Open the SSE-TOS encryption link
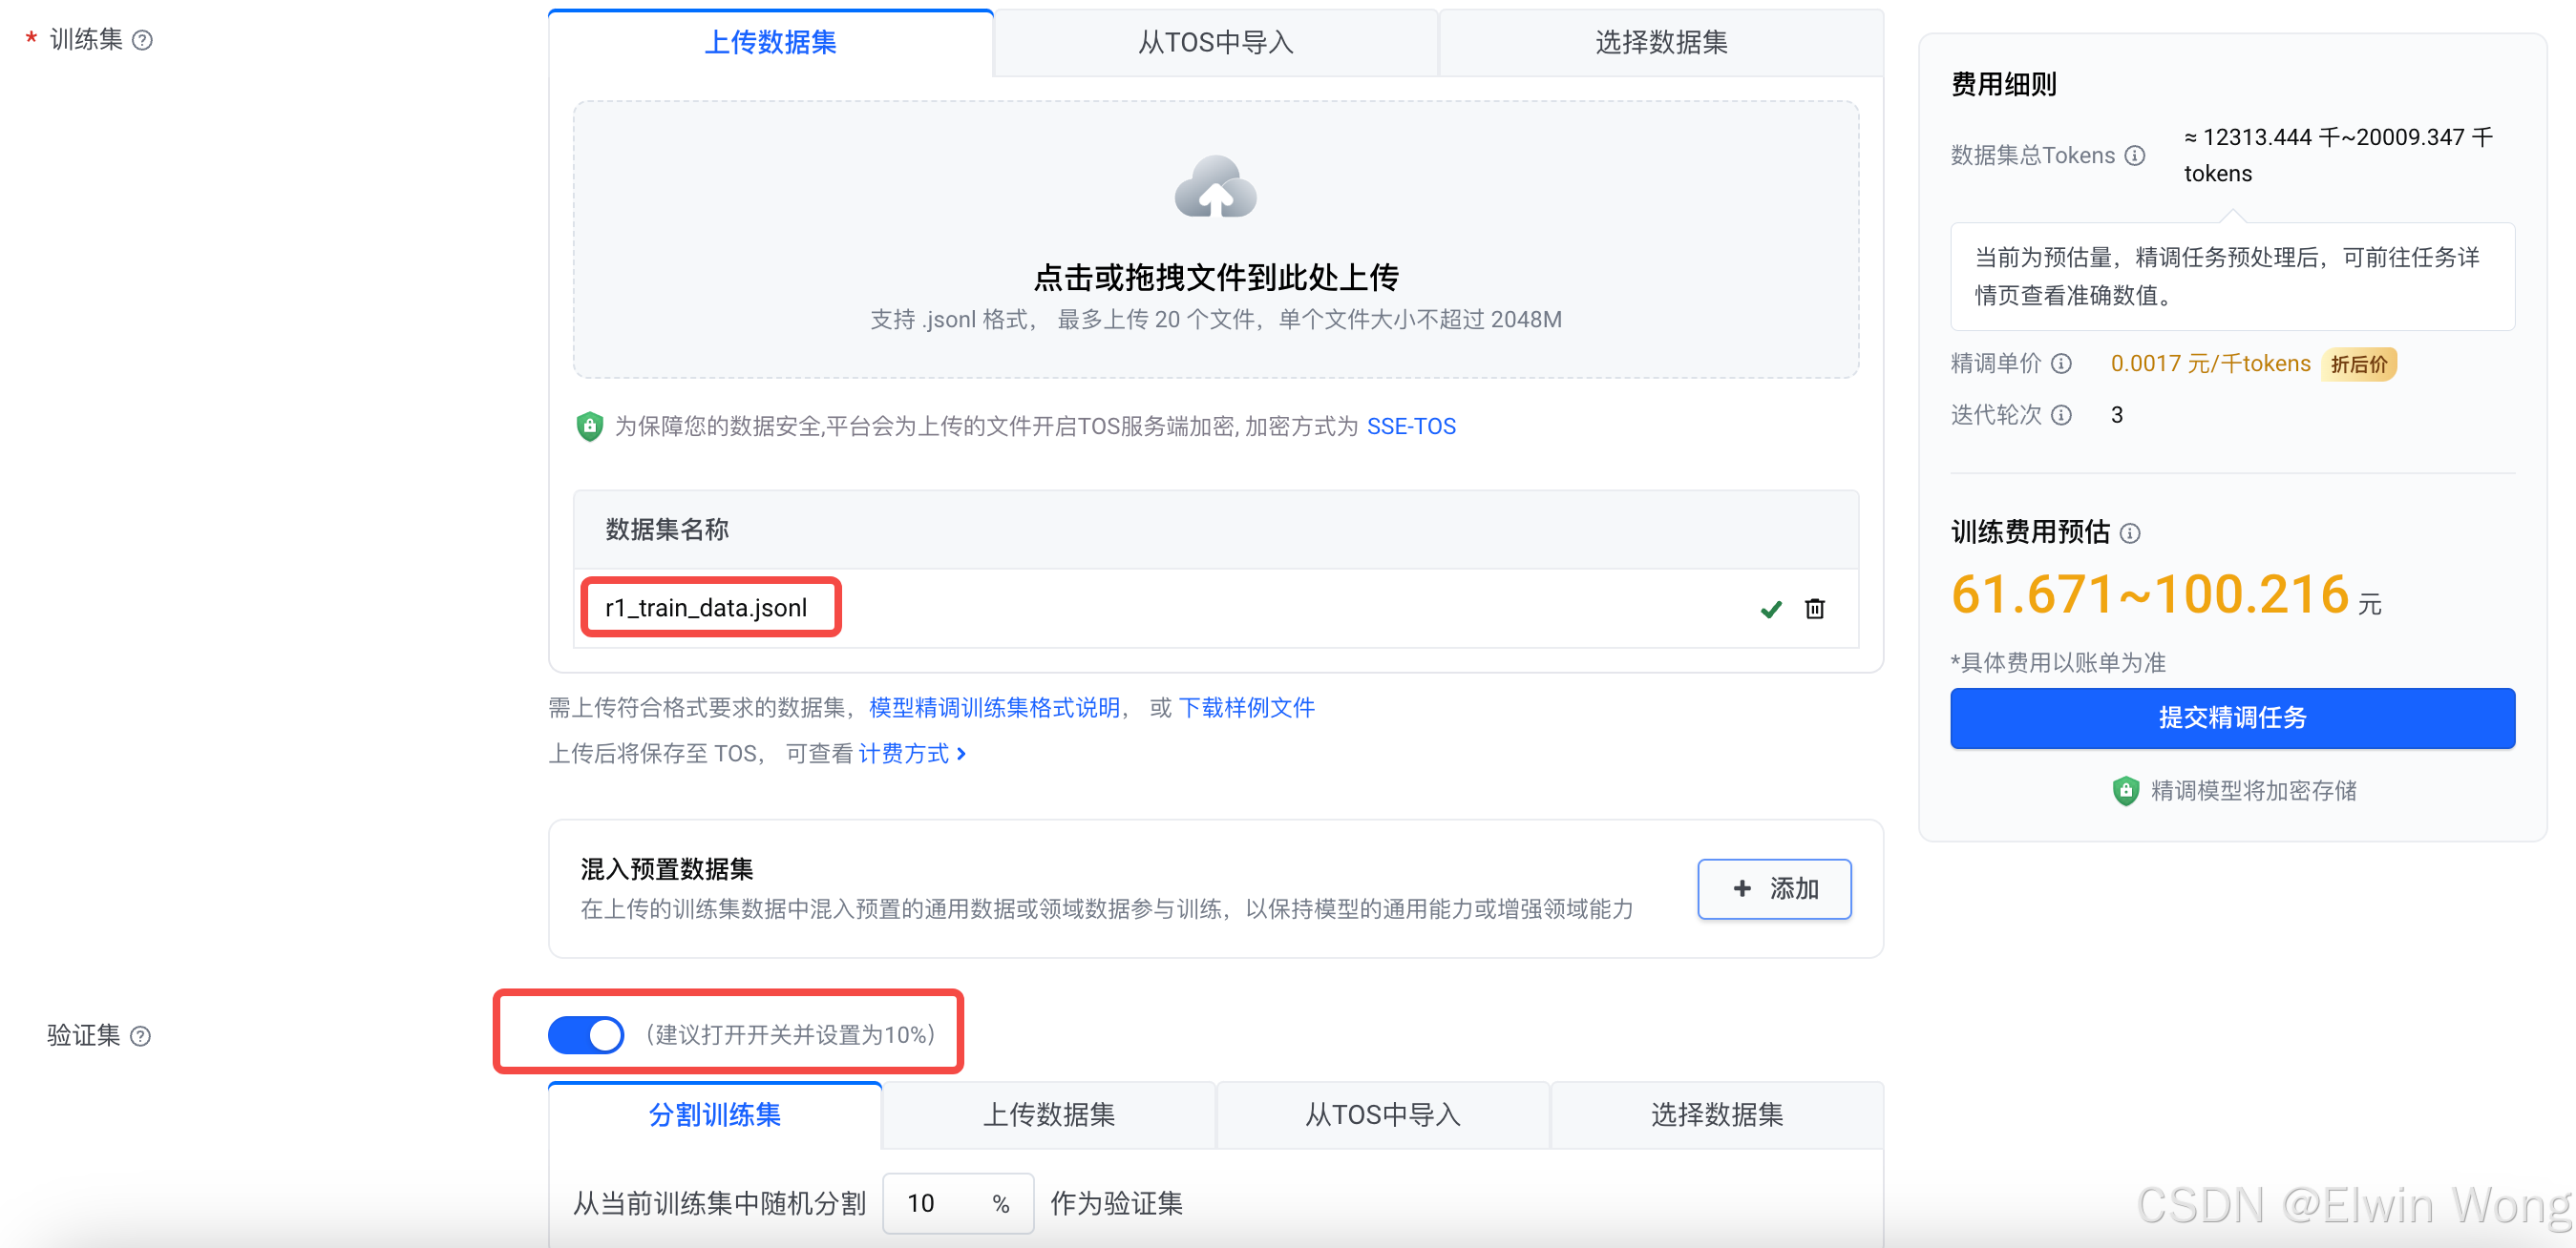 pos(1410,426)
